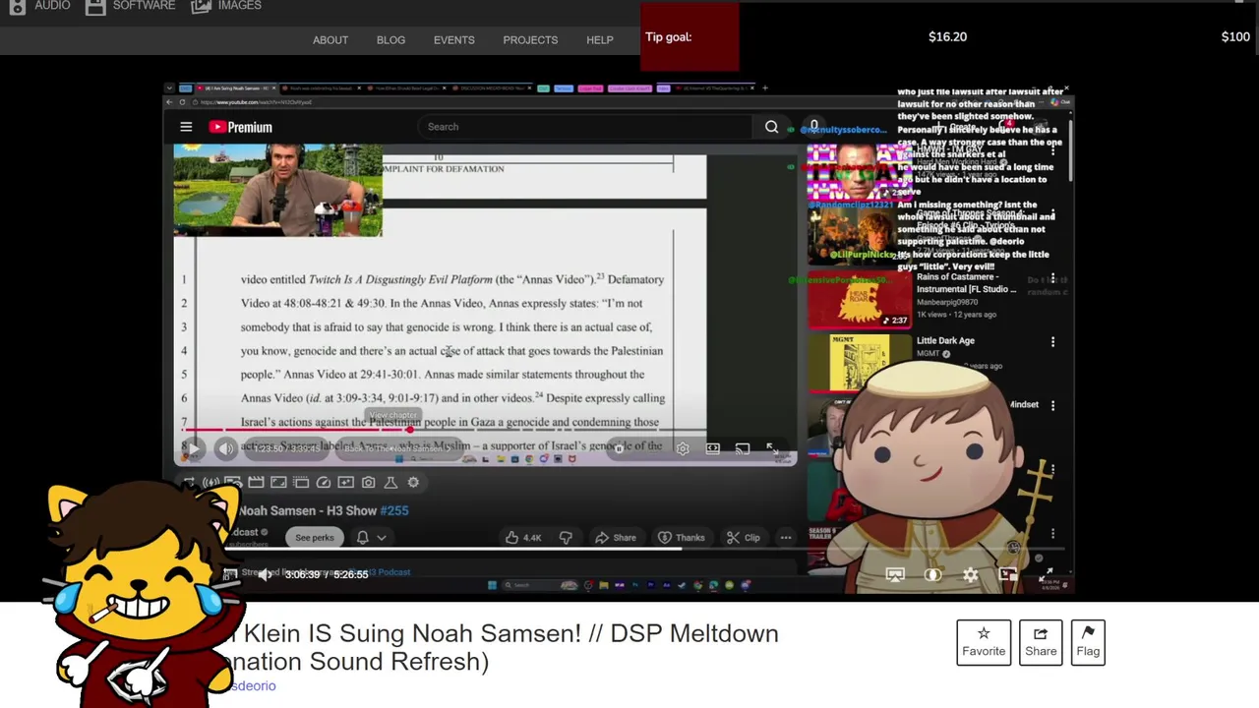The height and width of the screenshot is (708, 1259).
Task: Click the Share button beside Favorite
Action: [1041, 642]
